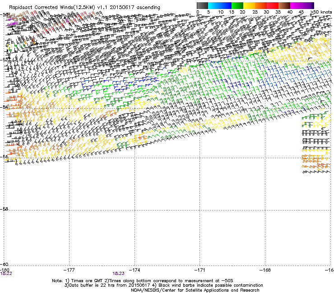Click the '25' legend scale label
The image size is (334, 293).
pos(255,12)
